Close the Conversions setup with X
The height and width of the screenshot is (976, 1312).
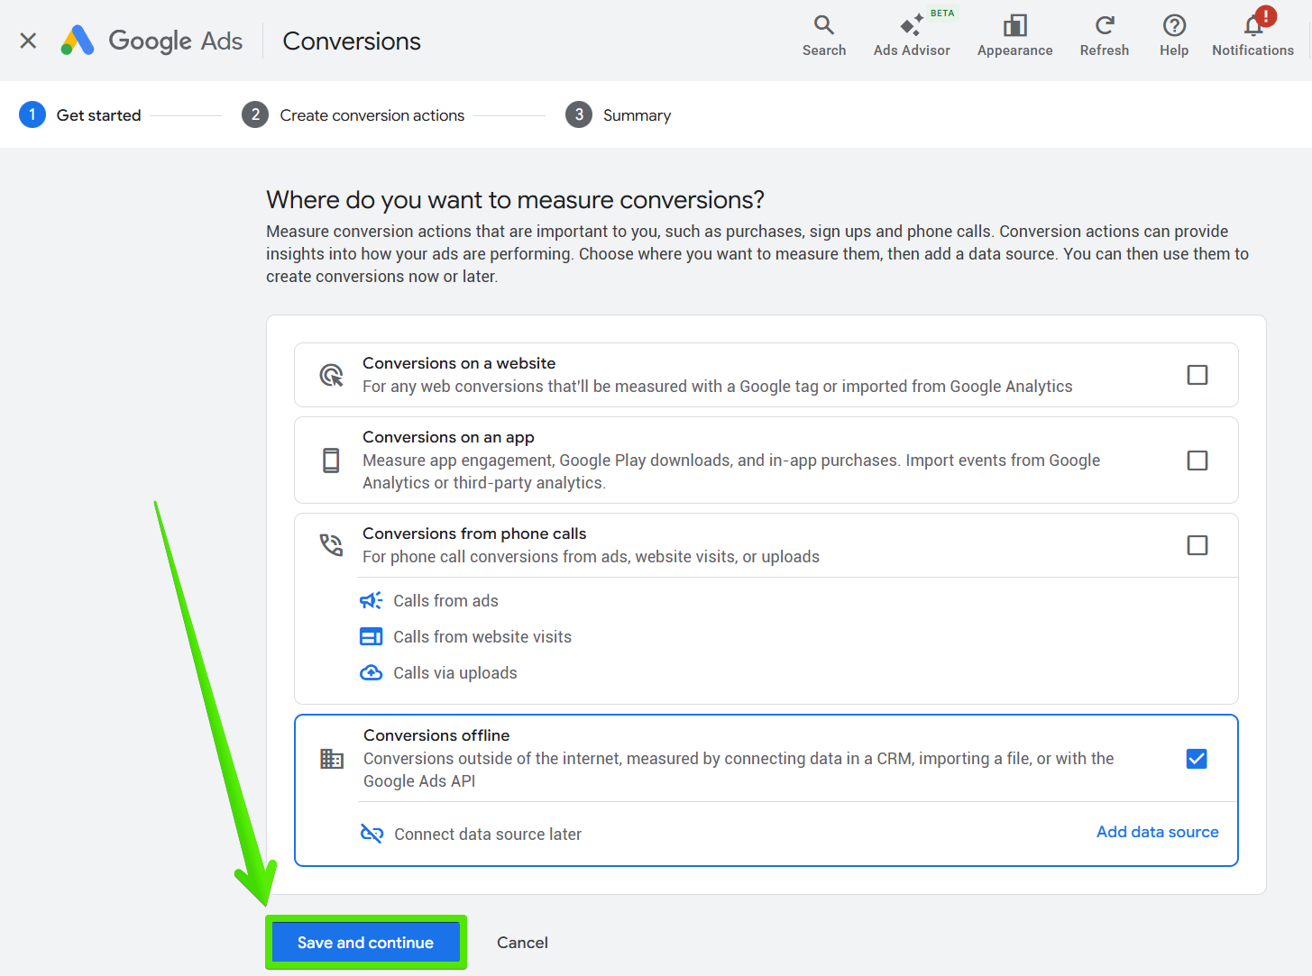pyautogui.click(x=28, y=41)
